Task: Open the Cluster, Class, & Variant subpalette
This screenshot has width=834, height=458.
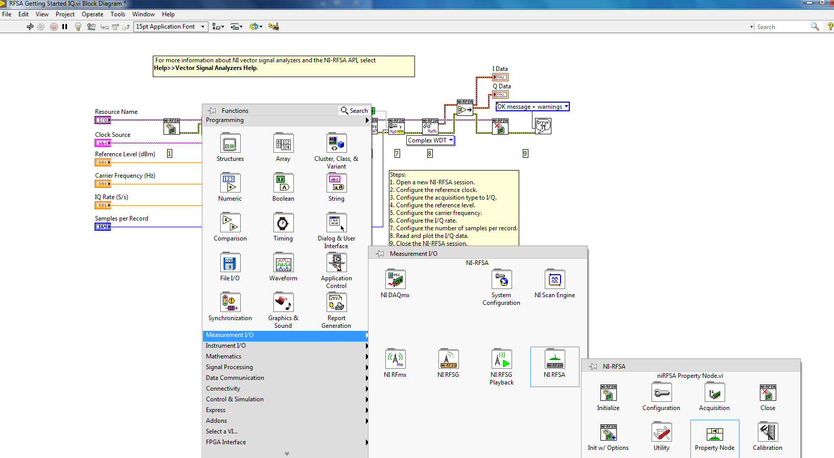Action: click(x=336, y=151)
